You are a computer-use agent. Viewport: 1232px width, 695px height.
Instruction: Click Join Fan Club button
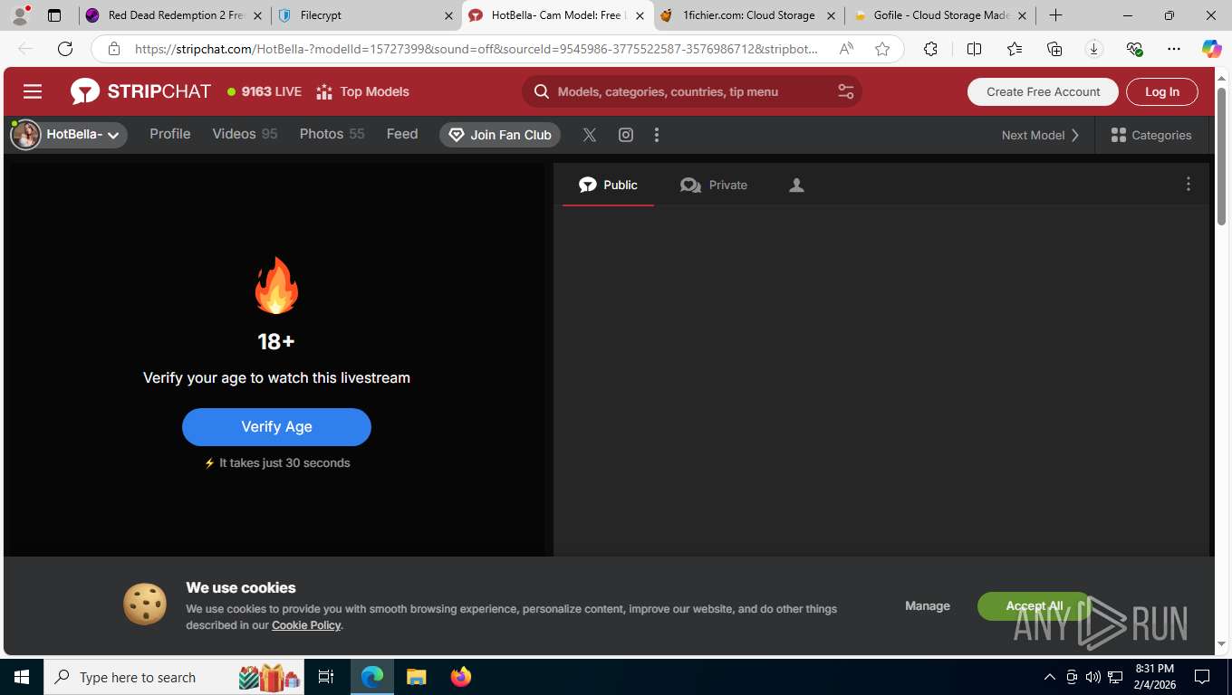(x=500, y=135)
